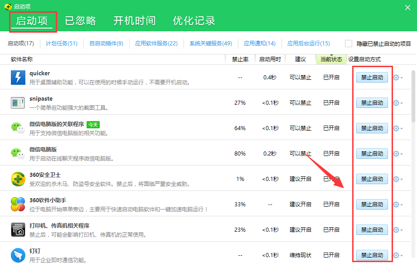
Task: Open the 开机时间 tab
Action: [x=135, y=21]
